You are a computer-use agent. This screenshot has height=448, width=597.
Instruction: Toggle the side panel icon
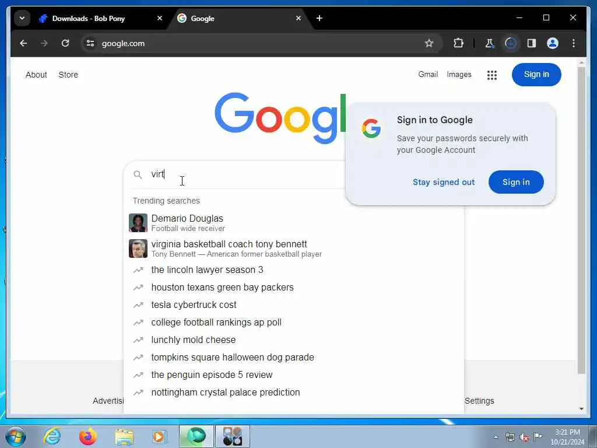click(x=532, y=43)
